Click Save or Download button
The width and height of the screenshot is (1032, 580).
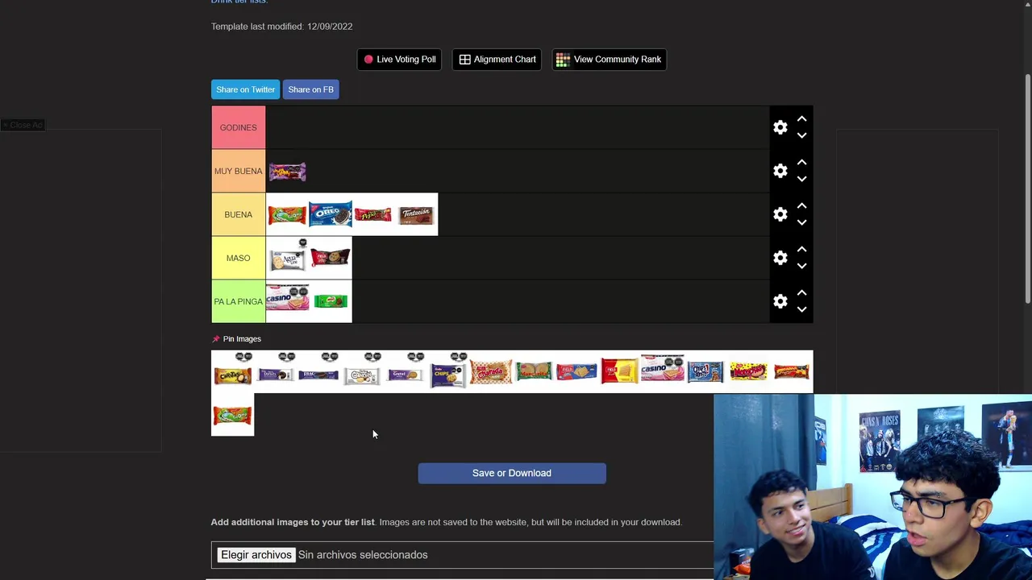[512, 473]
